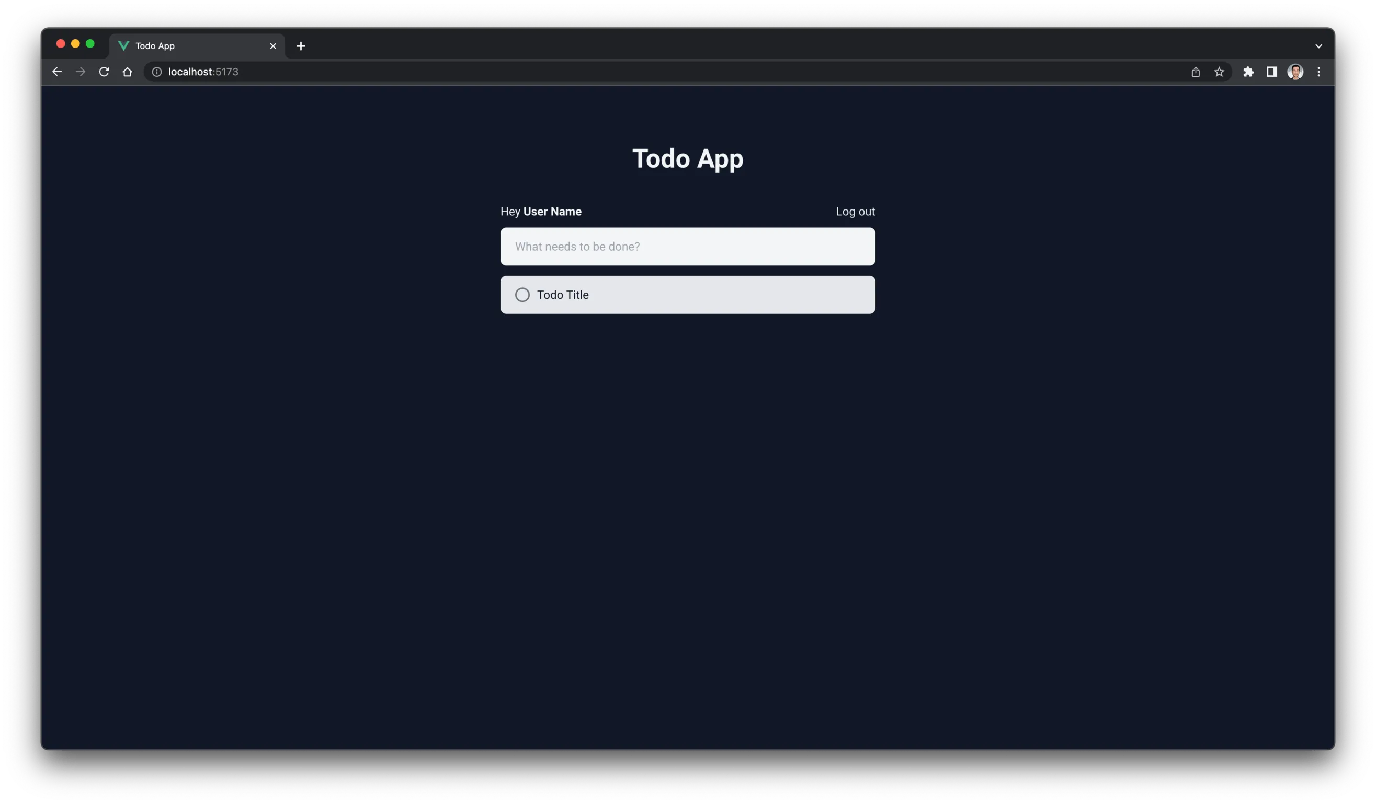Toggle the browser side panel
The height and width of the screenshot is (804, 1376).
pyautogui.click(x=1272, y=72)
